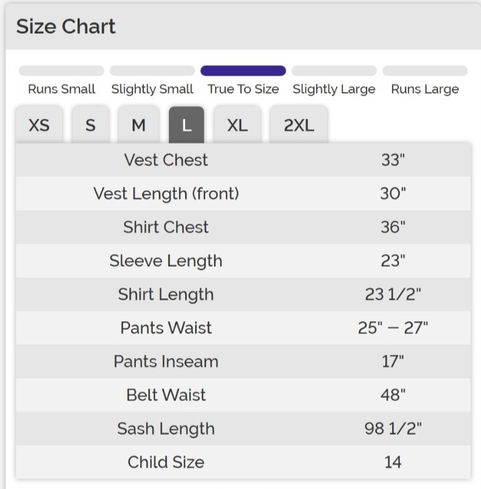Click the Shirt Chest measurement row
The height and width of the screenshot is (489, 481).
(243, 227)
